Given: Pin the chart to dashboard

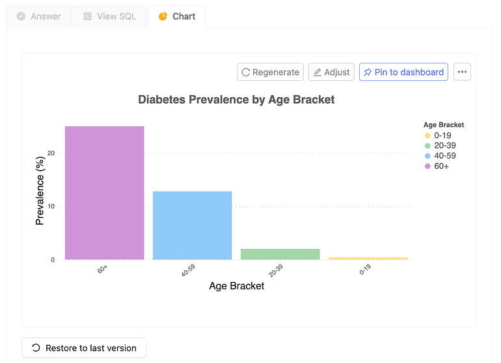Looking at the screenshot, I should (x=403, y=72).
